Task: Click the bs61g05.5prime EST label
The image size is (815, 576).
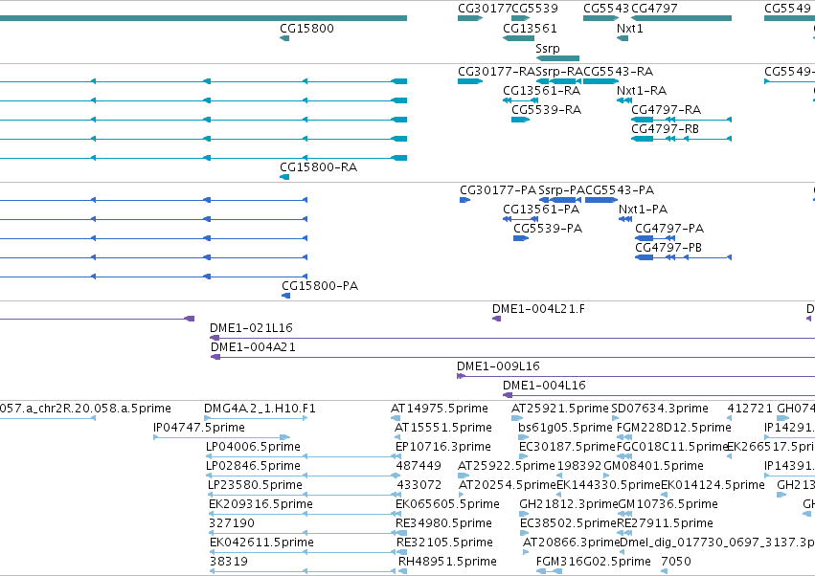Action: click(x=565, y=429)
